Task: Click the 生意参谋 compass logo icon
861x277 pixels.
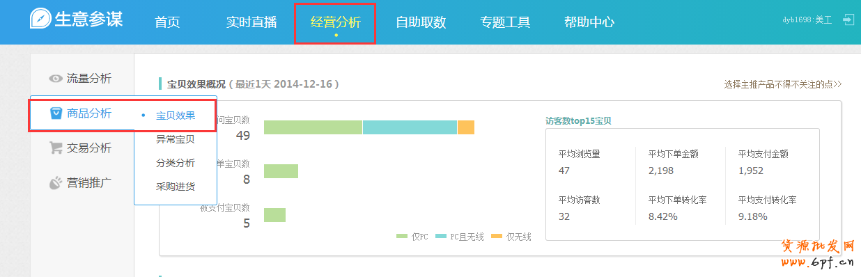Action: click(40, 19)
